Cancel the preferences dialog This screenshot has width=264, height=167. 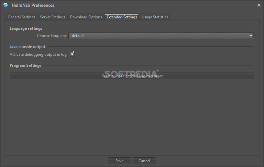click(x=144, y=161)
